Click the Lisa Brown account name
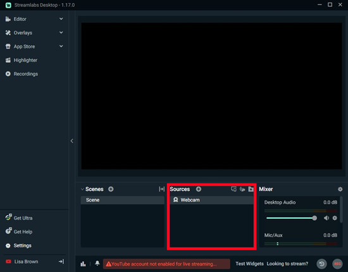Image resolution: width=348 pixels, height=272 pixels. point(26,262)
